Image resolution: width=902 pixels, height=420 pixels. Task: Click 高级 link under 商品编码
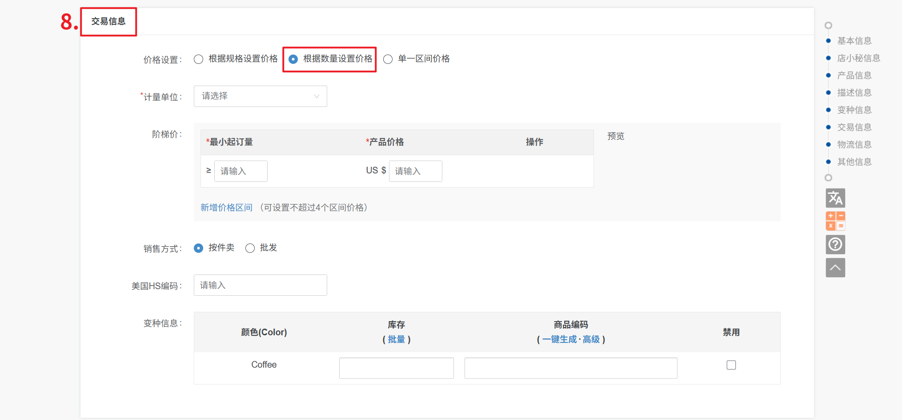tap(591, 339)
